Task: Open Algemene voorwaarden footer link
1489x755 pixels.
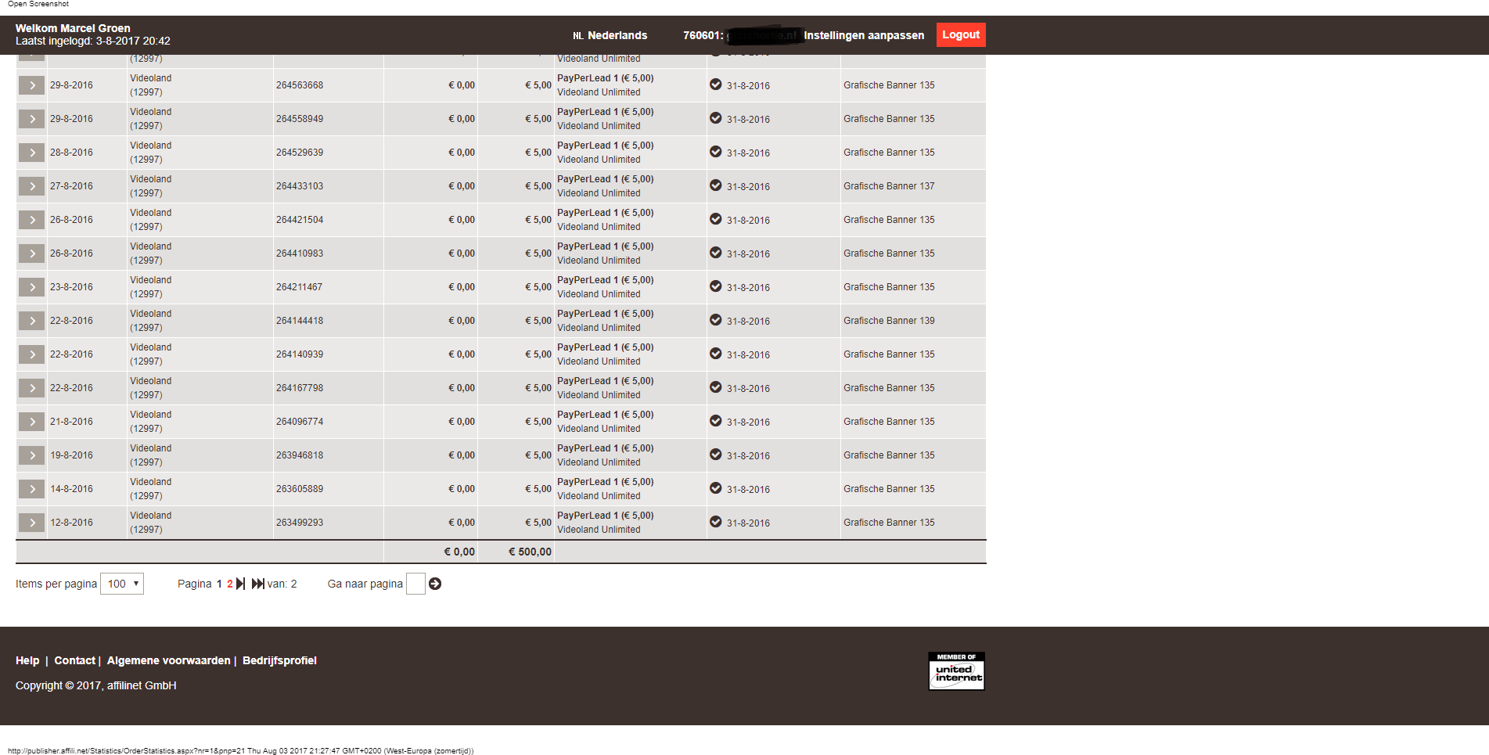Action: click(169, 660)
